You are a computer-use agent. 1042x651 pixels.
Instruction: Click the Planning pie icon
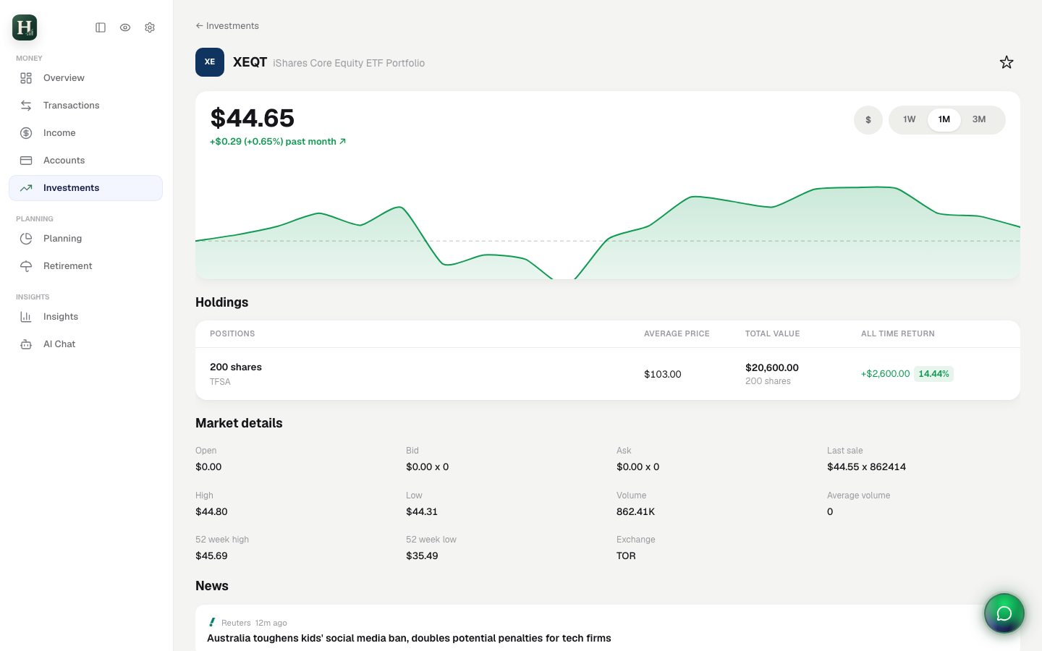tap(26, 239)
